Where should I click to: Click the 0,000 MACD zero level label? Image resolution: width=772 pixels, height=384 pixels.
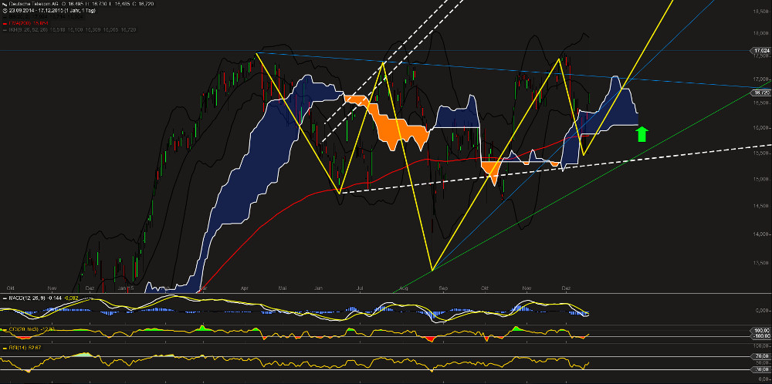pyautogui.click(x=764, y=311)
